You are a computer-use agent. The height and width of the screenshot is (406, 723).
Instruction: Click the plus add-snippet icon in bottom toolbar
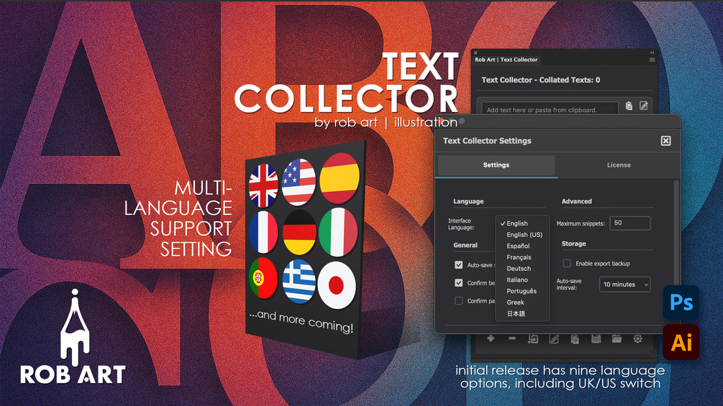click(x=491, y=338)
